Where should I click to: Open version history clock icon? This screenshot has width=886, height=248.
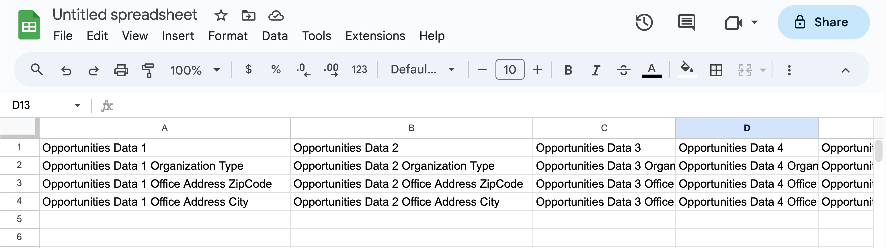pyautogui.click(x=644, y=23)
